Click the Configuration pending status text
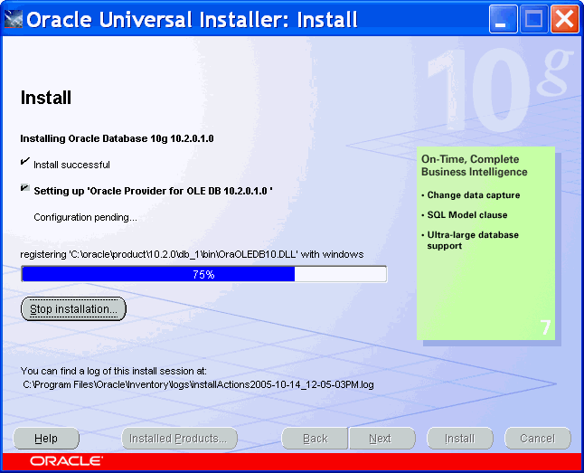This screenshot has height=473, width=584. pos(85,217)
